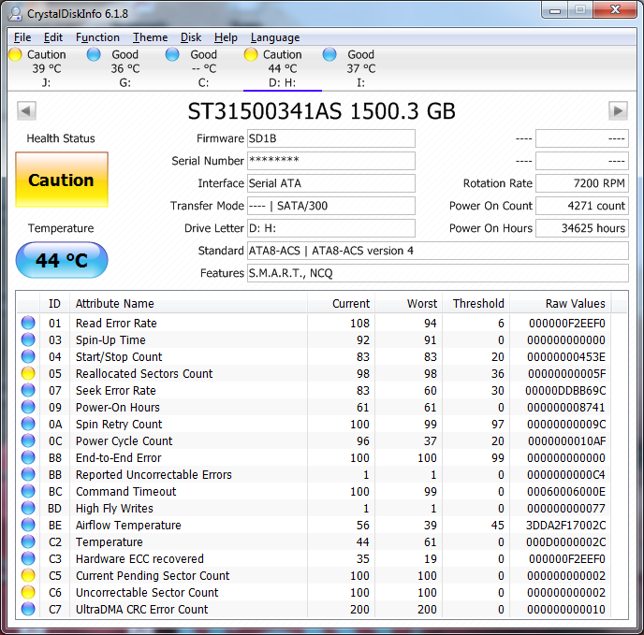Click the CrystalDiskInfo title bar app icon
Screen dimensions: 644x635
click(15, 13)
